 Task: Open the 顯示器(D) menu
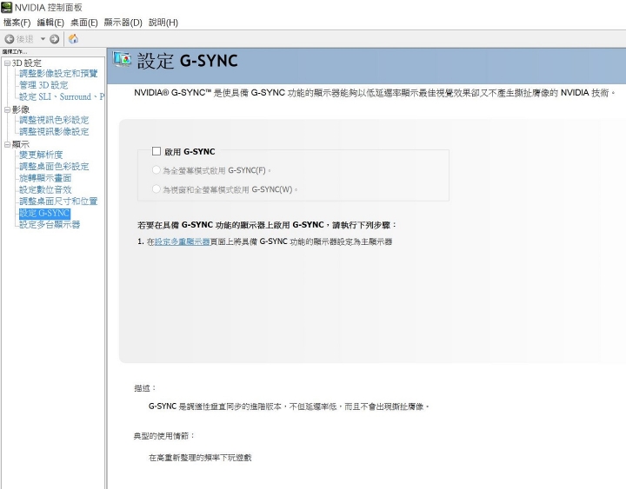pyautogui.click(x=123, y=23)
